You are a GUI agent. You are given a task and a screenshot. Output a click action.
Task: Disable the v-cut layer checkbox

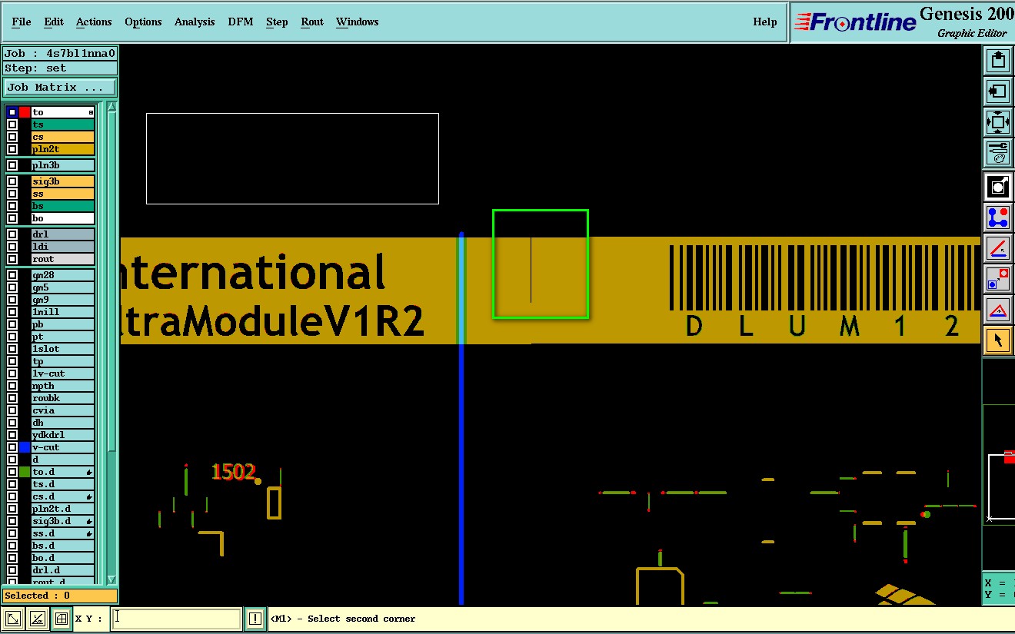[x=12, y=447]
